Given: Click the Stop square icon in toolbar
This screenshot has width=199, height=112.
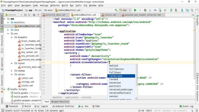Looking at the screenshot, I should (165, 10).
